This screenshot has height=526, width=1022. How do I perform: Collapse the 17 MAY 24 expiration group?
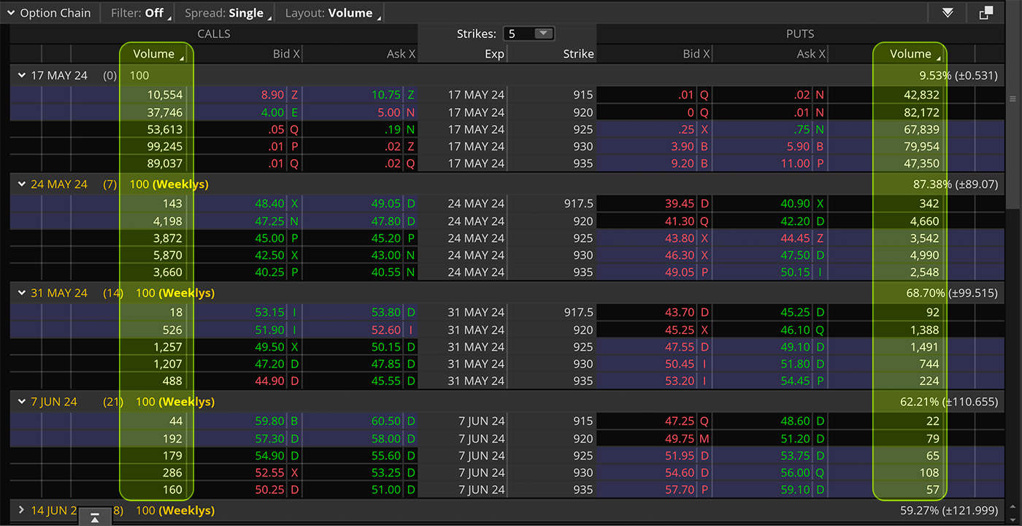click(21, 75)
